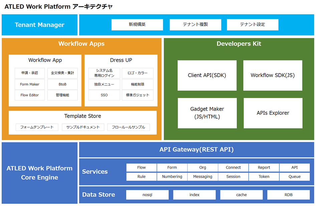Screen dimensions: 316x206
Task: Open the テナント設定 box
Action: (x=252, y=25)
